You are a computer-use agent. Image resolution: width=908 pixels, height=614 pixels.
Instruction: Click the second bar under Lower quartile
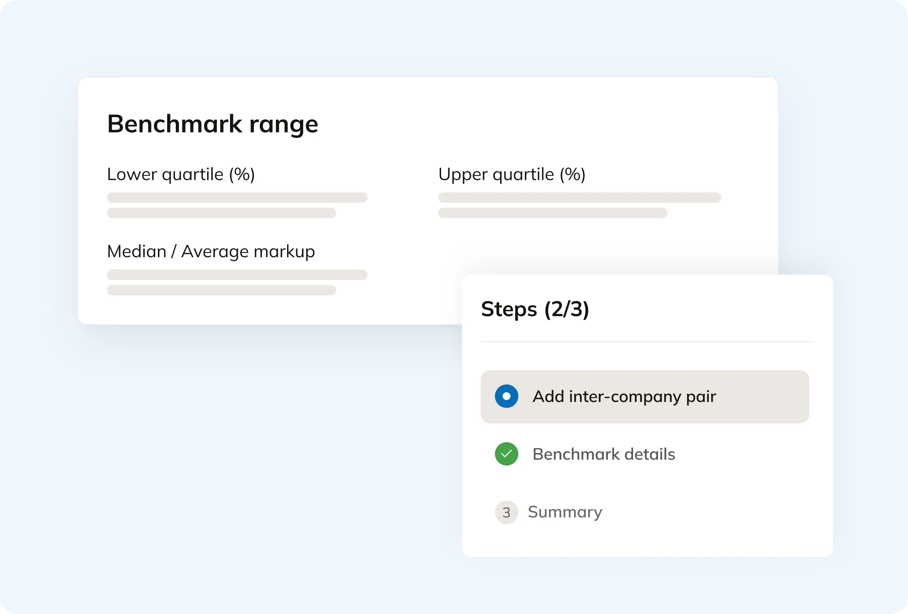tap(221, 213)
